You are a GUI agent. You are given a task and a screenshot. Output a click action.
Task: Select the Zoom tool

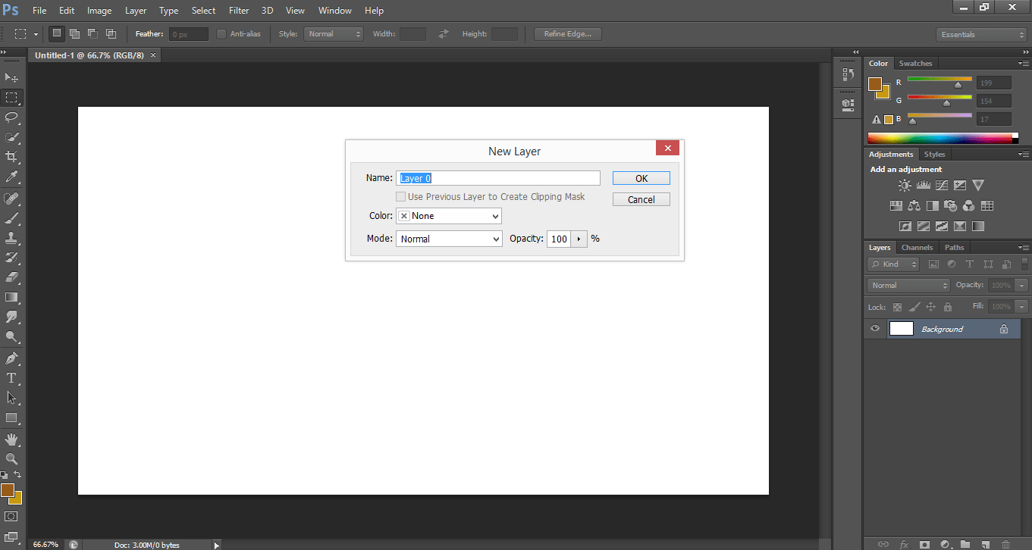[x=11, y=458]
